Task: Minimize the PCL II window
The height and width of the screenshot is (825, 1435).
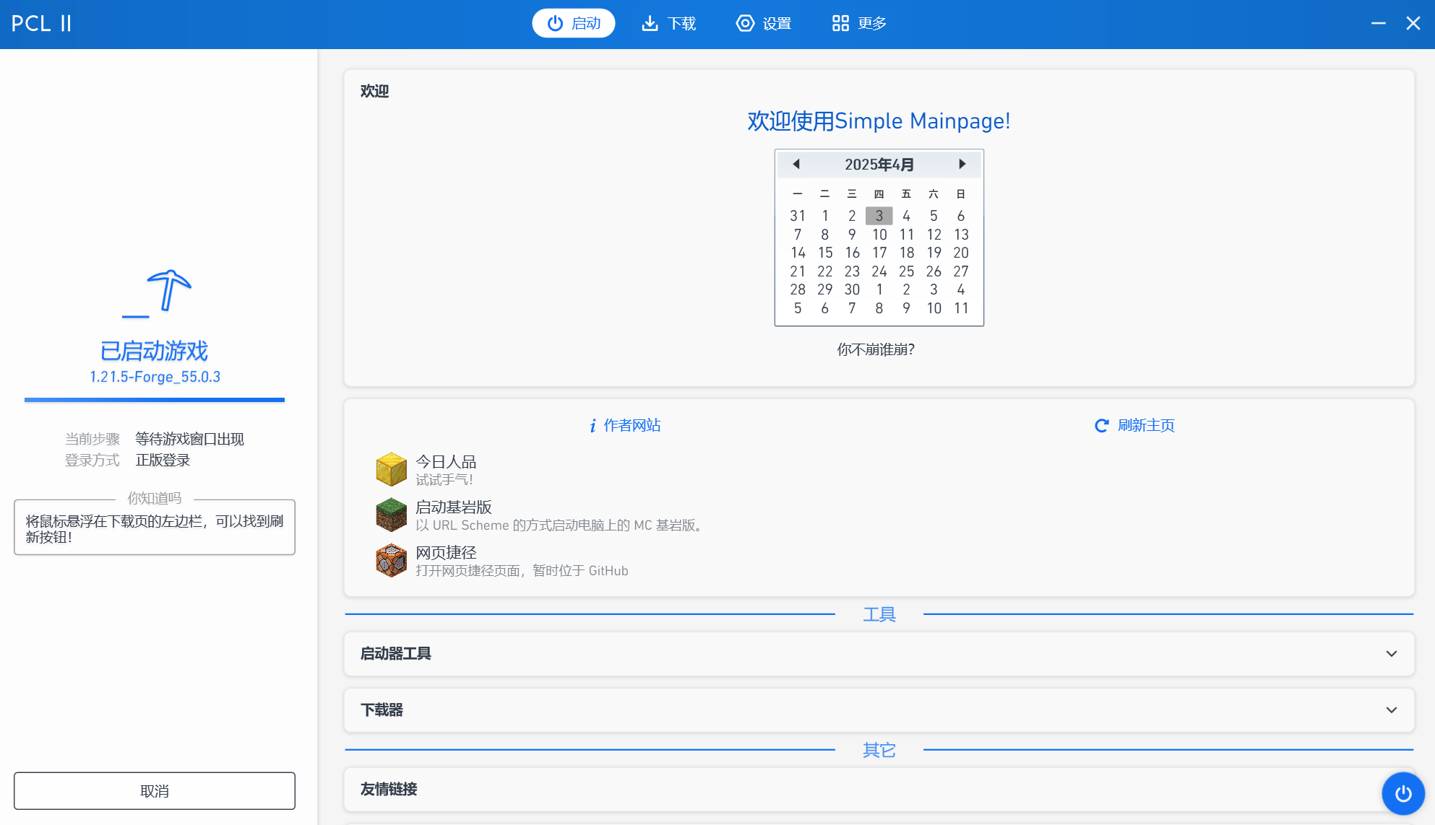Action: [1379, 23]
